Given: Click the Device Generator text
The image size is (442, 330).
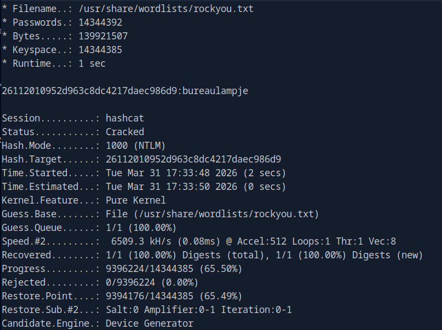Looking at the screenshot, I should click(150, 323).
